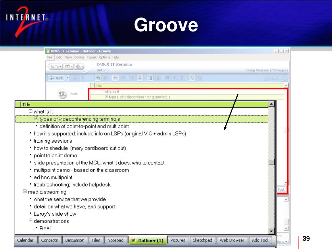The width and height of the screenshot is (332, 249).
Task: Click the outliner scrollbar down arrow
Action: point(271,231)
